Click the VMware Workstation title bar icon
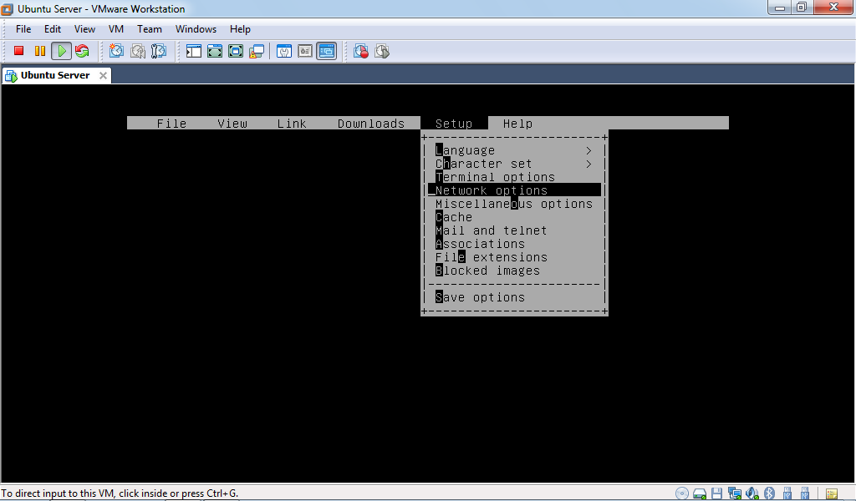This screenshot has height=501, width=856. click(7, 8)
